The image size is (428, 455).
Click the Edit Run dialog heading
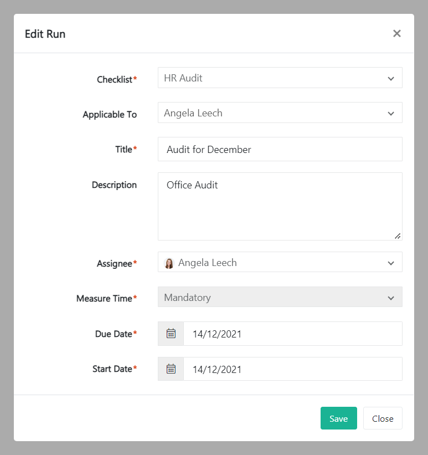pyautogui.click(x=45, y=34)
